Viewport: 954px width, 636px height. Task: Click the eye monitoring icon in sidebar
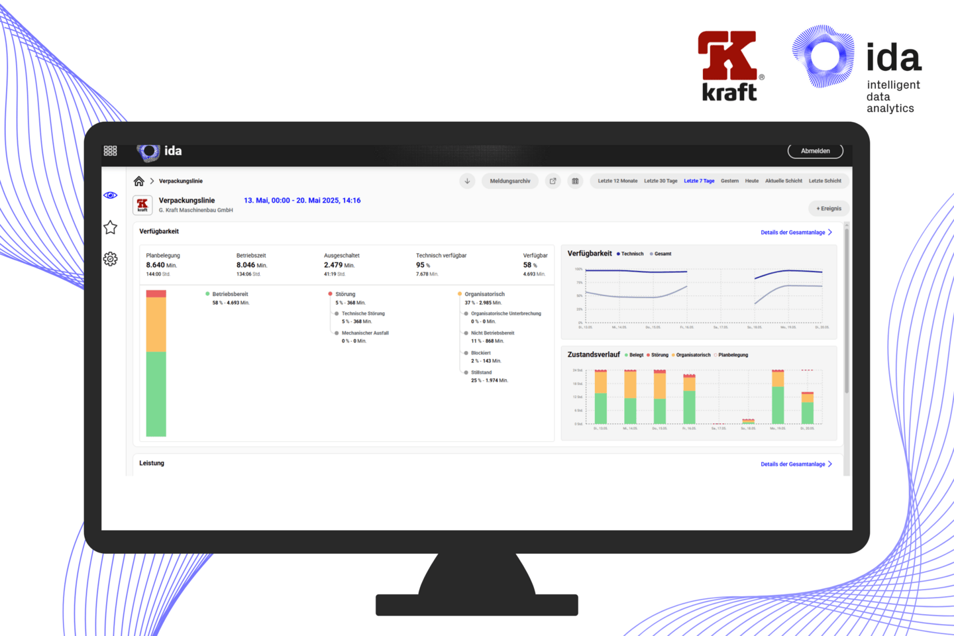pyautogui.click(x=110, y=195)
